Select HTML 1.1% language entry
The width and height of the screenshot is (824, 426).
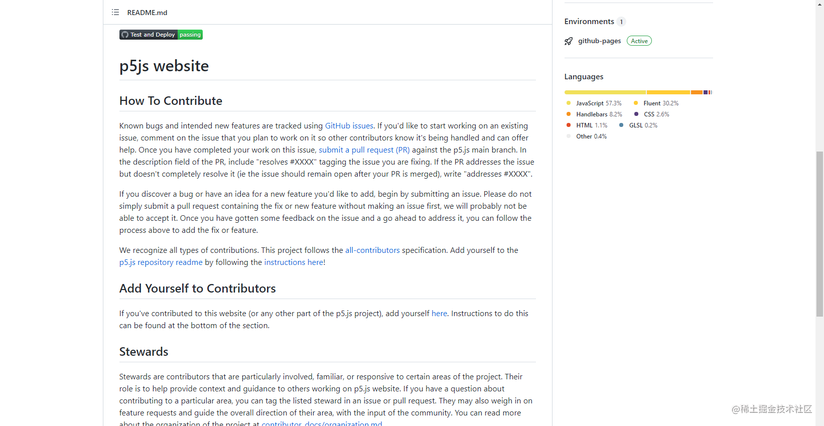click(x=587, y=125)
